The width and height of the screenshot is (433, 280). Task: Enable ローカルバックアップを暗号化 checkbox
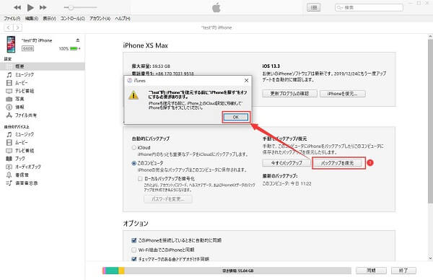(x=140, y=179)
